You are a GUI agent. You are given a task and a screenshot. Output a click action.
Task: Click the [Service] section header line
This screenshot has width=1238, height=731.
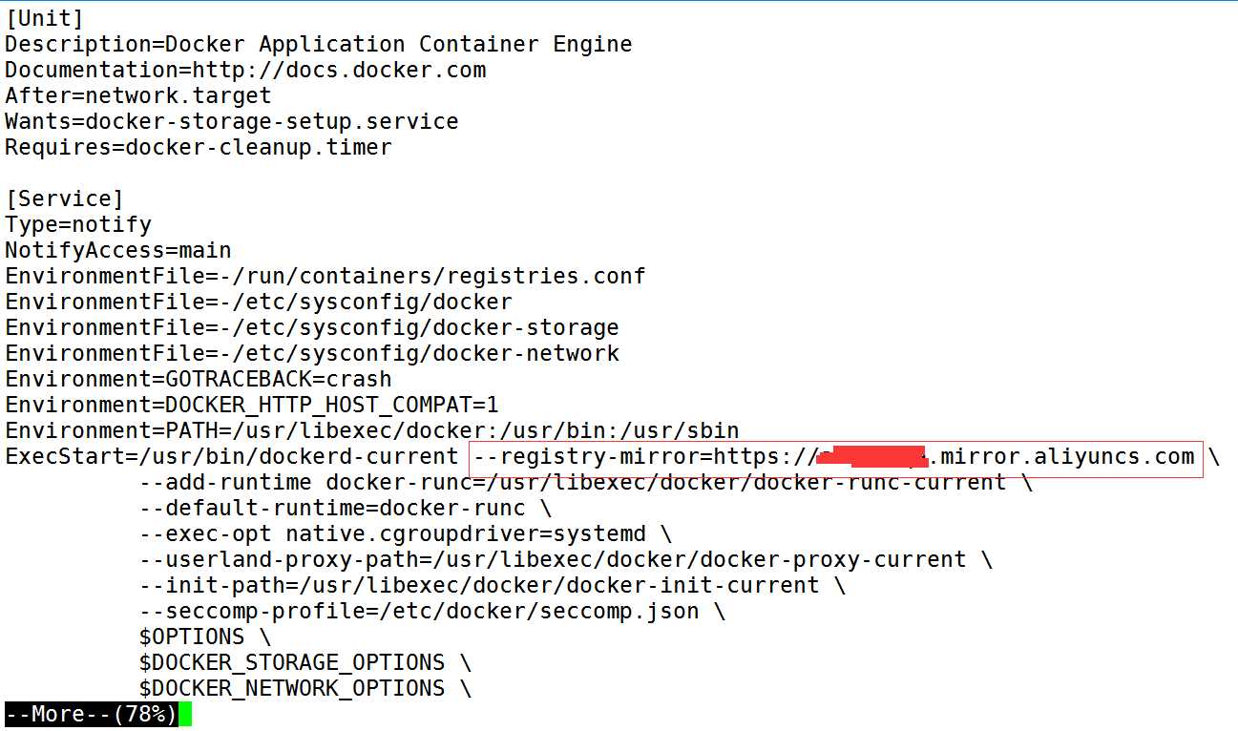64,198
